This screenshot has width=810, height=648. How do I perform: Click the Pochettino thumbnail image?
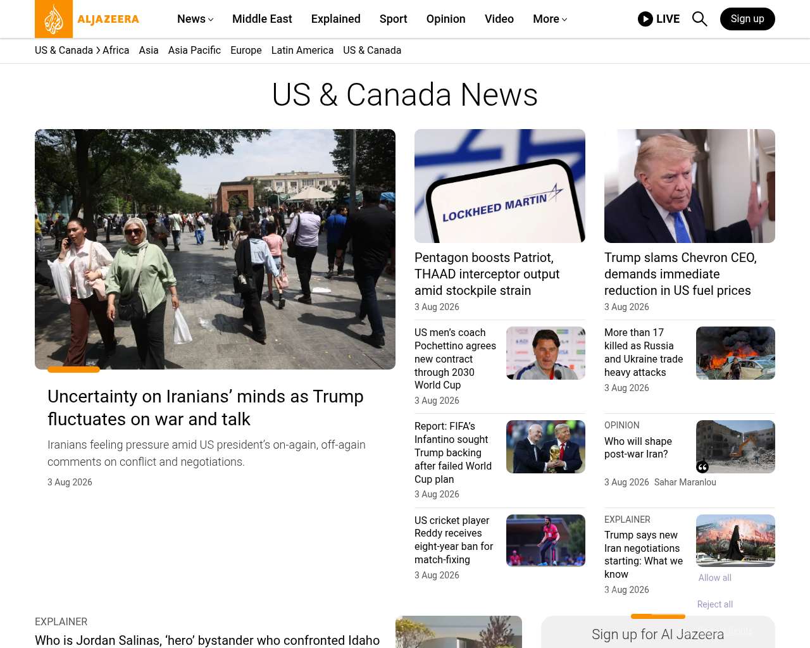click(x=545, y=353)
